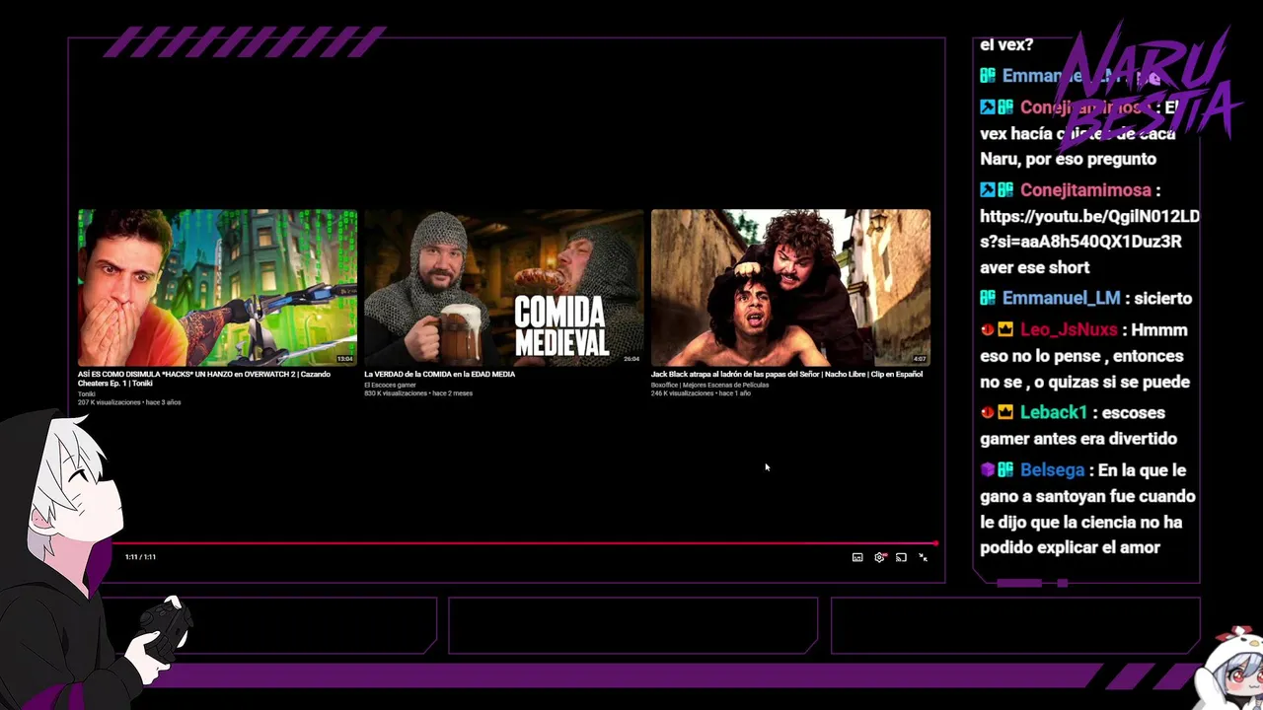
Task: Open the Hanzo Overwatch 2 hacks video thumbnail
Action: [x=217, y=287]
